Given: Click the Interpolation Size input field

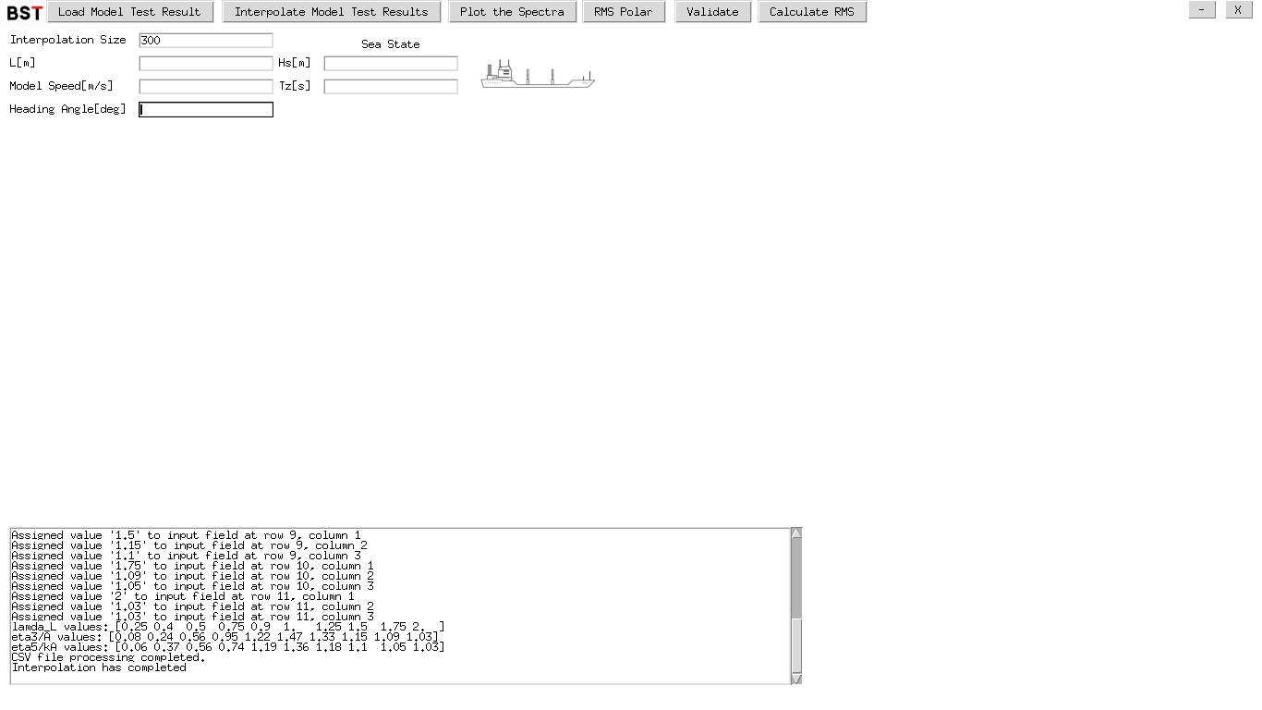Looking at the screenshot, I should click(x=205, y=40).
